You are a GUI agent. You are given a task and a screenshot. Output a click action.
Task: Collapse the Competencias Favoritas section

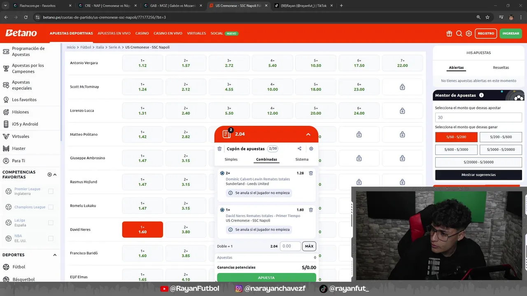click(x=55, y=174)
